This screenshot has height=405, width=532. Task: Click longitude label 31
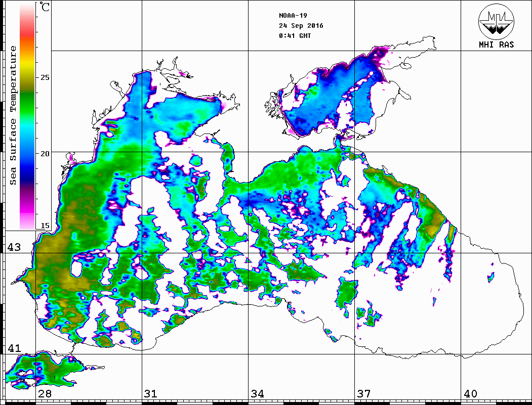[x=151, y=393]
